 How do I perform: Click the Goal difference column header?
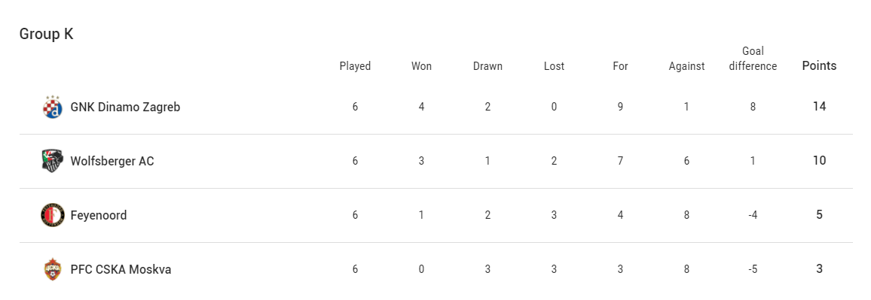click(753, 59)
